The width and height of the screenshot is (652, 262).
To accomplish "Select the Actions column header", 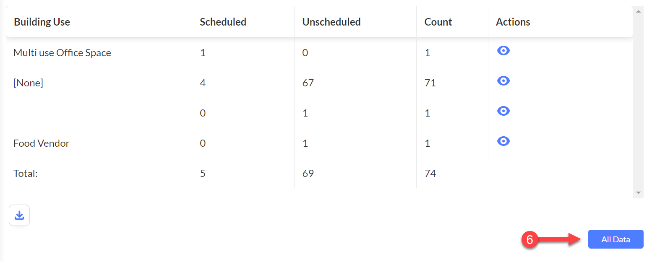I will tap(513, 22).
